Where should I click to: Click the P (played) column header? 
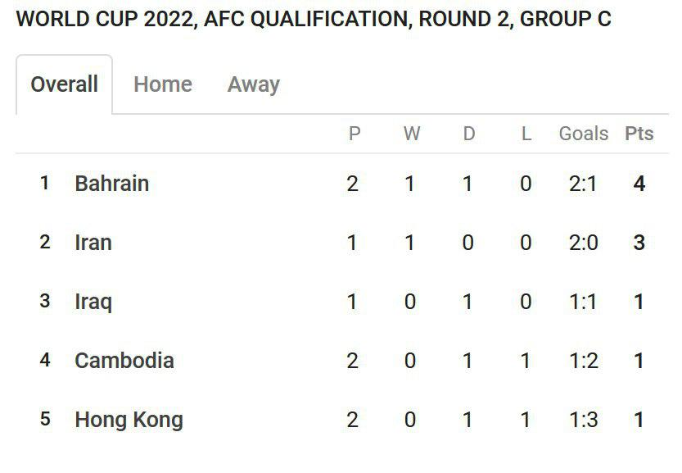coord(354,134)
